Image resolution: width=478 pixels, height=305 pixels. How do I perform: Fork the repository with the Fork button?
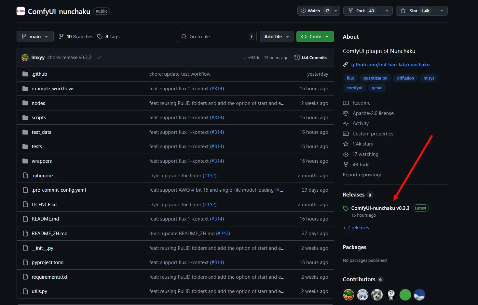tap(362, 11)
